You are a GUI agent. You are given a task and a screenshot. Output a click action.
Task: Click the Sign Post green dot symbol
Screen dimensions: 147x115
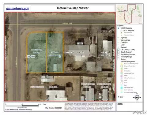click(x=122, y=33)
